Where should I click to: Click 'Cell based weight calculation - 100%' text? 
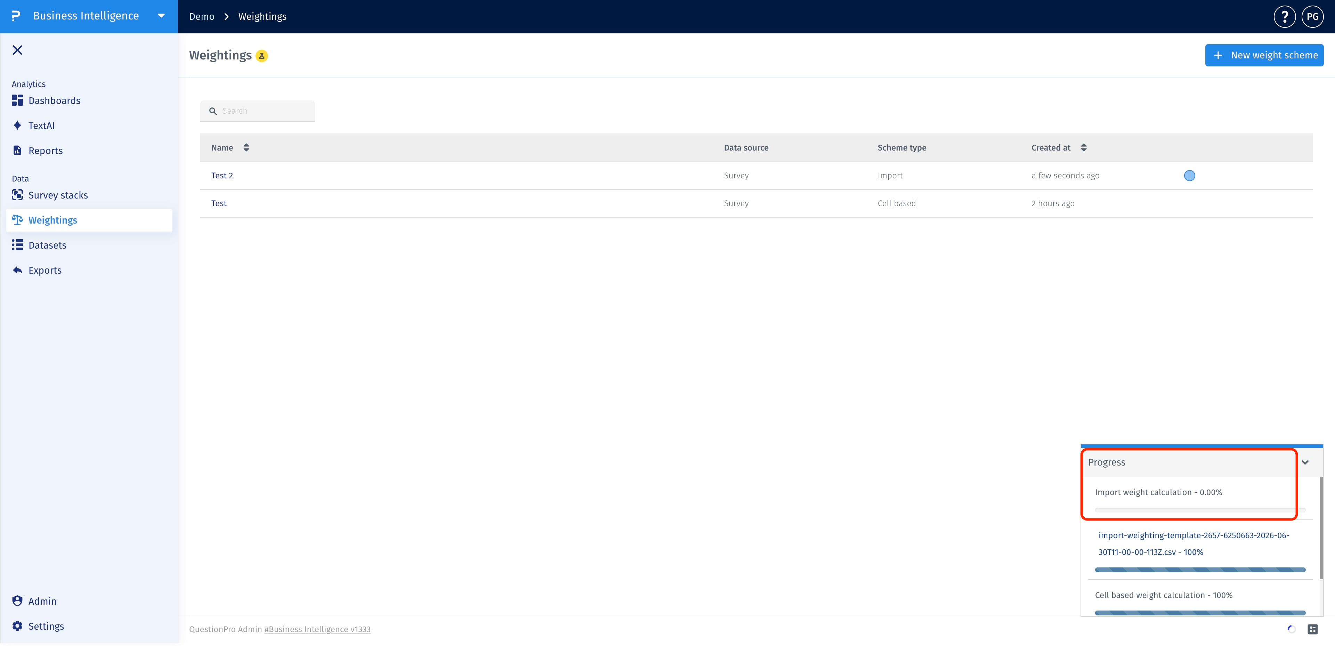coord(1164,596)
